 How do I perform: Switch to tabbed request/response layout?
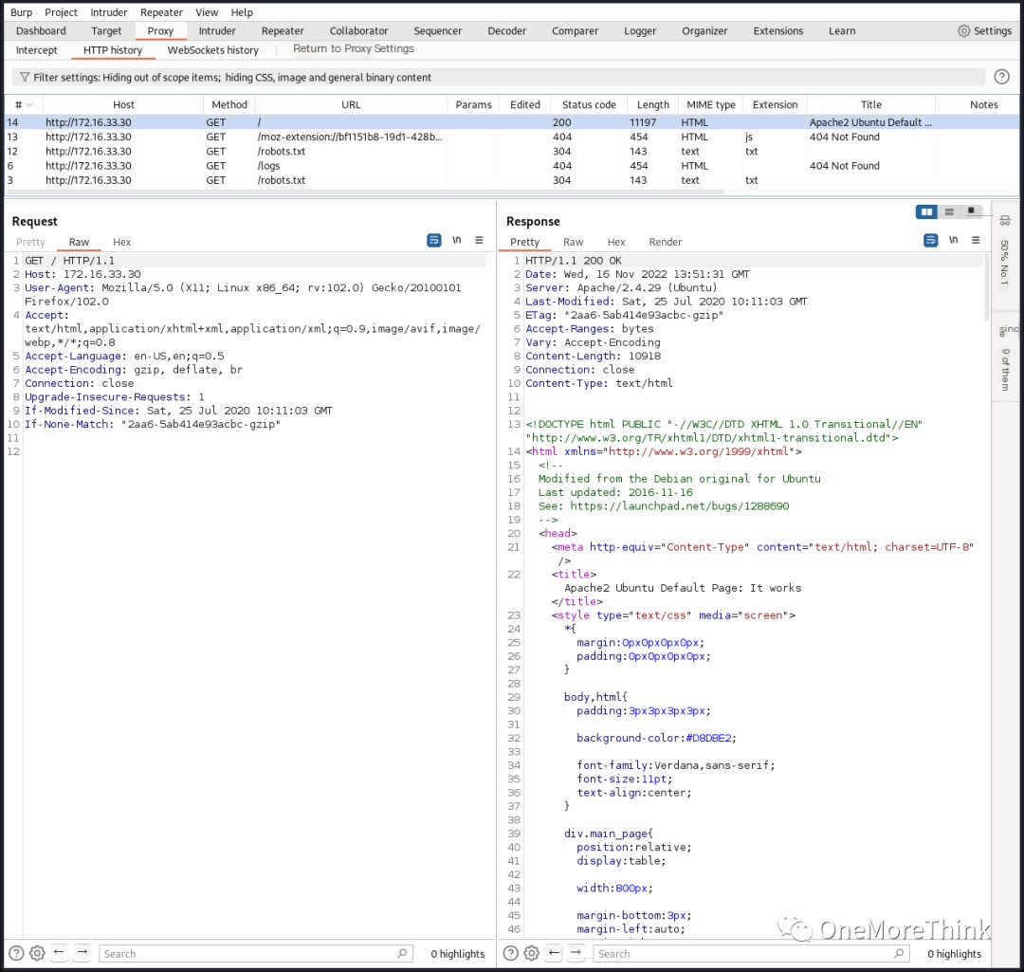tap(971, 211)
